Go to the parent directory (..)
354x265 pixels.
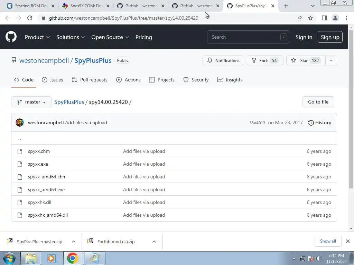[20, 139]
